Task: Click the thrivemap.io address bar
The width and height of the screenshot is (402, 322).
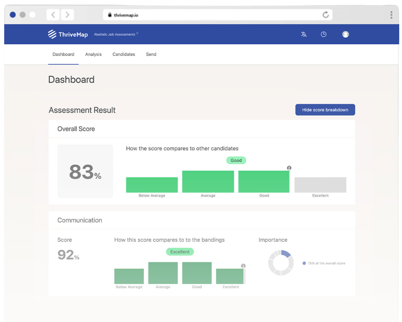Action: coord(217,15)
